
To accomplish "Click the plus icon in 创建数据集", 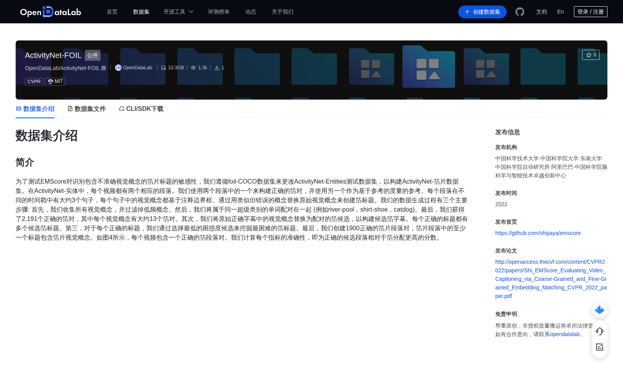I will pos(467,12).
